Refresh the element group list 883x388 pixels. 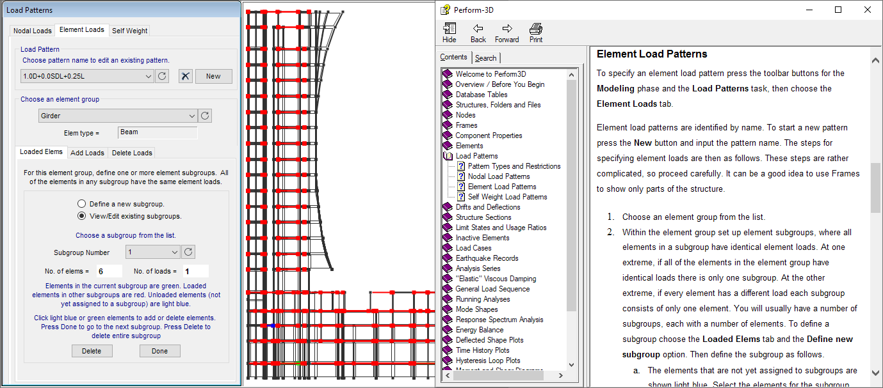pos(205,116)
